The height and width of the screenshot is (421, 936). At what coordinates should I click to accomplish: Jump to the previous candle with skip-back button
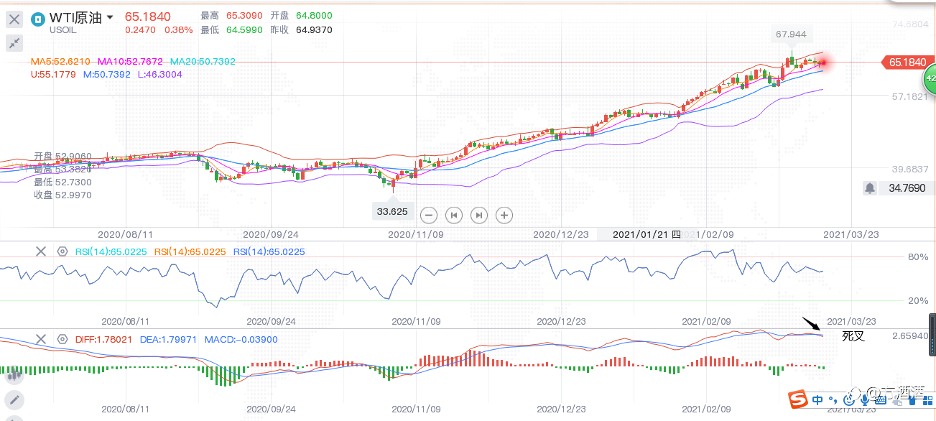coord(454,215)
